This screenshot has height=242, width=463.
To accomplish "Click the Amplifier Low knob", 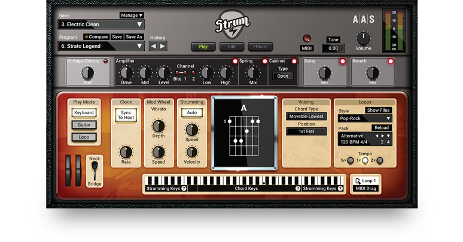I will pyautogui.click(x=207, y=73).
